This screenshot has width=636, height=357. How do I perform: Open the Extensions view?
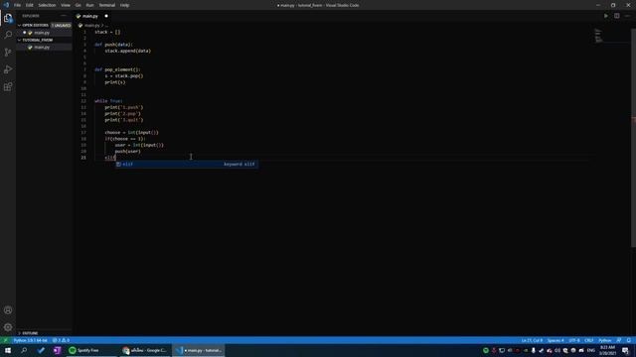click(8, 87)
